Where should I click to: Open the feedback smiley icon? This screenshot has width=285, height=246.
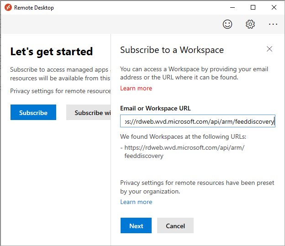pyautogui.click(x=227, y=24)
